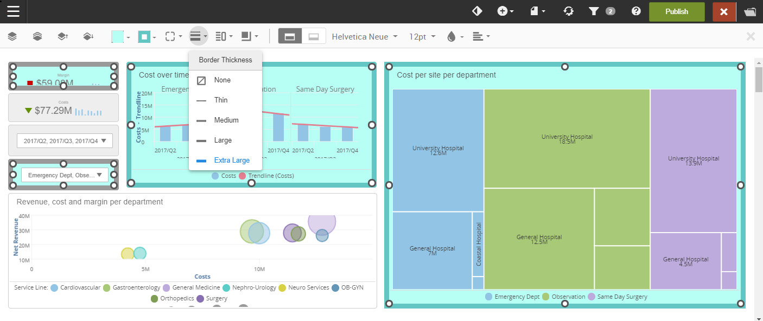The width and height of the screenshot is (763, 321).
Task: Choose Medium border thickness
Action: [x=226, y=120]
